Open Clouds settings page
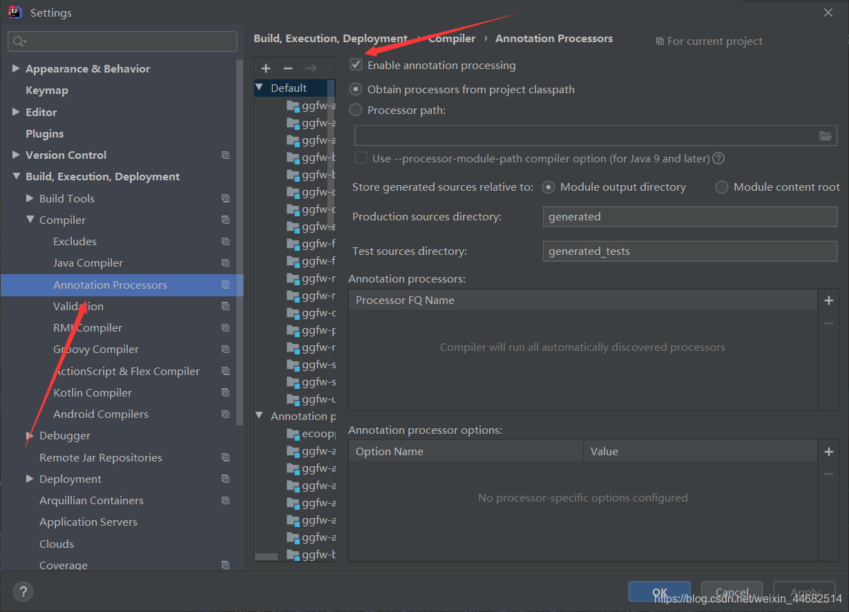Image resolution: width=849 pixels, height=612 pixels. point(57,544)
